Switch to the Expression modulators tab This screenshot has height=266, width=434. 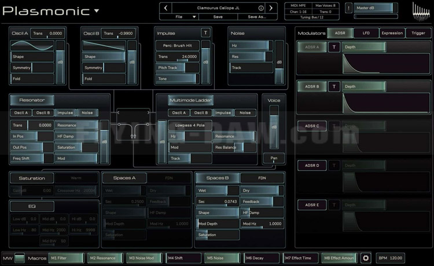[x=392, y=33]
